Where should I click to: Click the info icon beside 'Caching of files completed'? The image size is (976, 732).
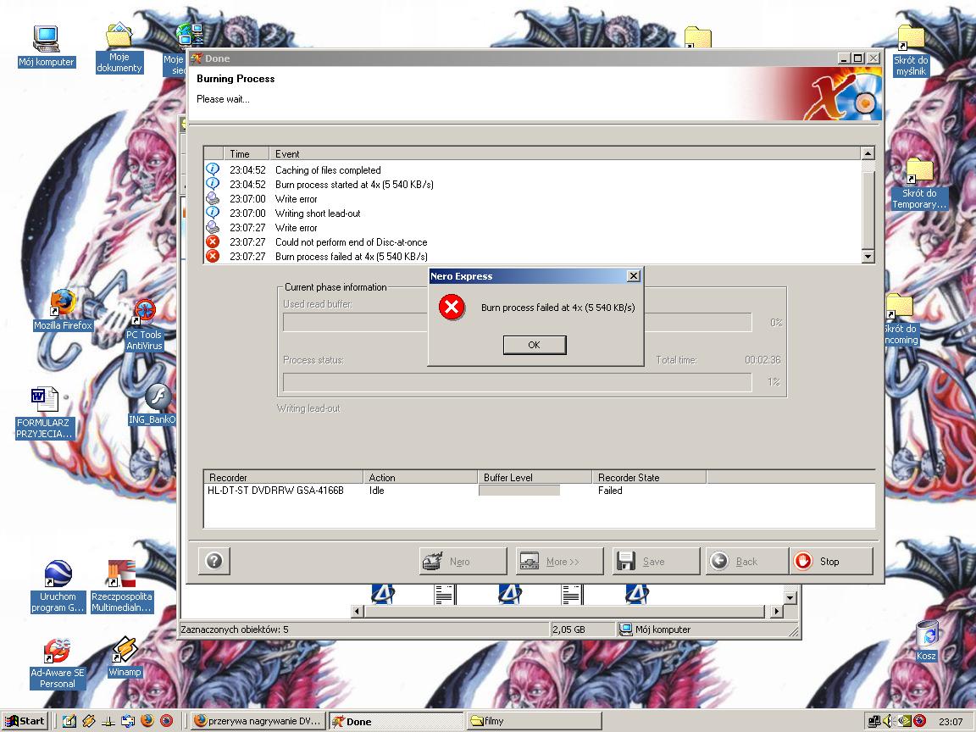pyautogui.click(x=213, y=169)
